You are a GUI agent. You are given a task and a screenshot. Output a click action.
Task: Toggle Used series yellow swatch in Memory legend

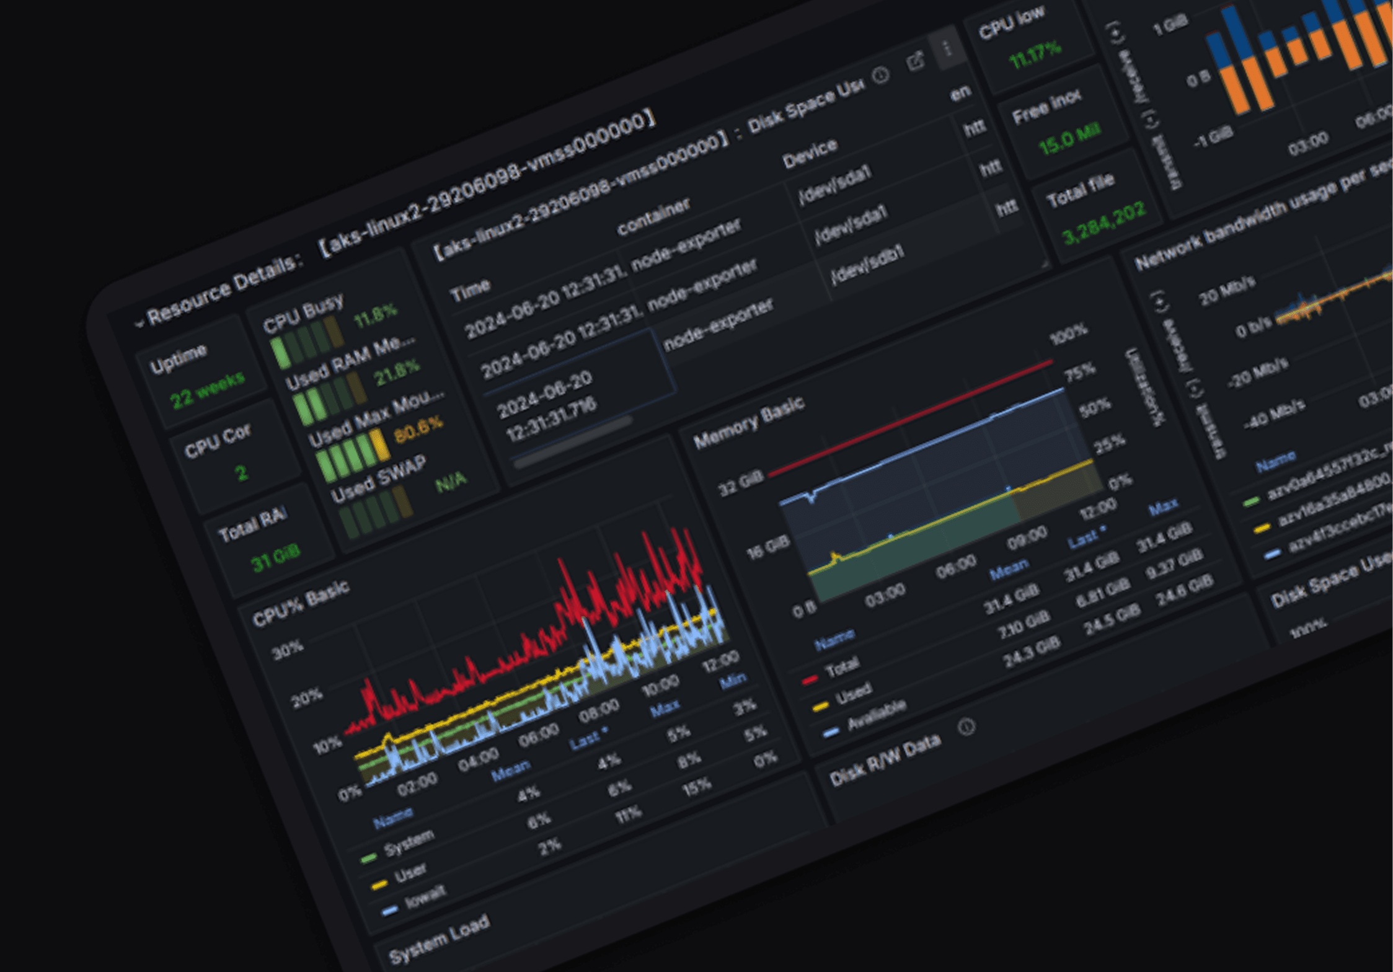point(820,707)
